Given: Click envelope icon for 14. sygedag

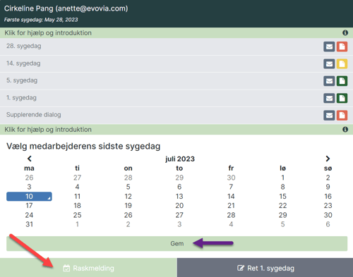Looking at the screenshot, I should 329,63.
